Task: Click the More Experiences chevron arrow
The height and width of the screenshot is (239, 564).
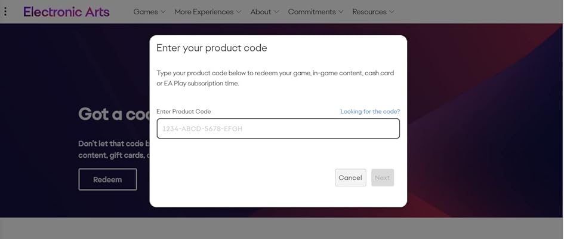Action: coord(239,12)
